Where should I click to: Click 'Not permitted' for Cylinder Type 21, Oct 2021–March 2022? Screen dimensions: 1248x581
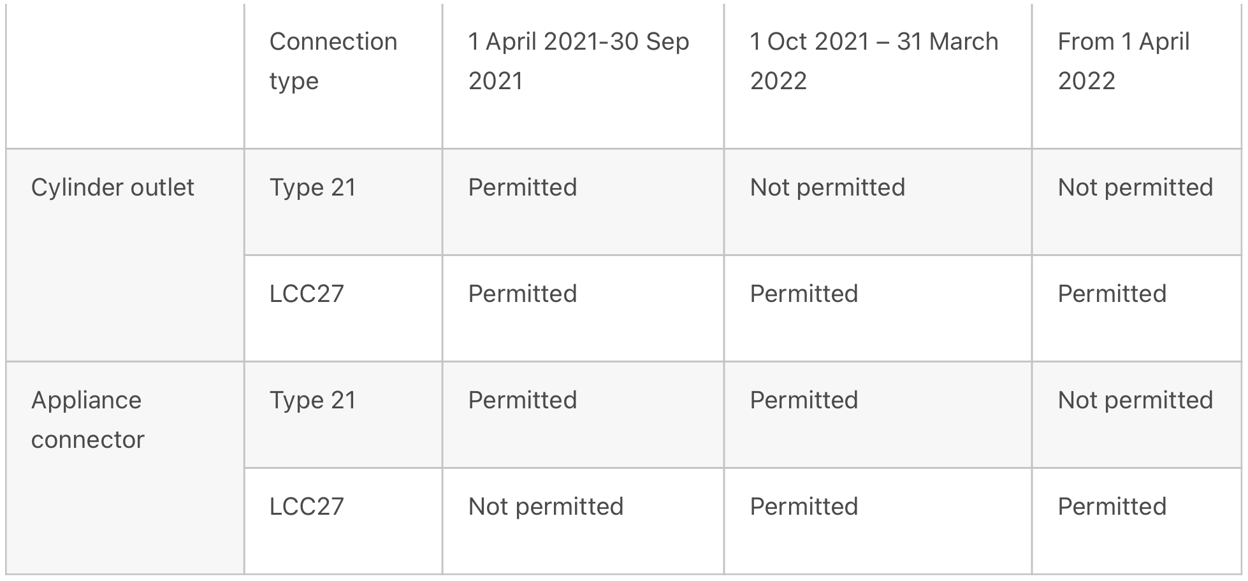click(x=827, y=187)
